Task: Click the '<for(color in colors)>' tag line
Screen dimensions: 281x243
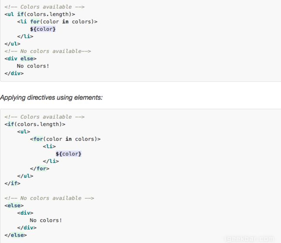Action: [x=65, y=139]
